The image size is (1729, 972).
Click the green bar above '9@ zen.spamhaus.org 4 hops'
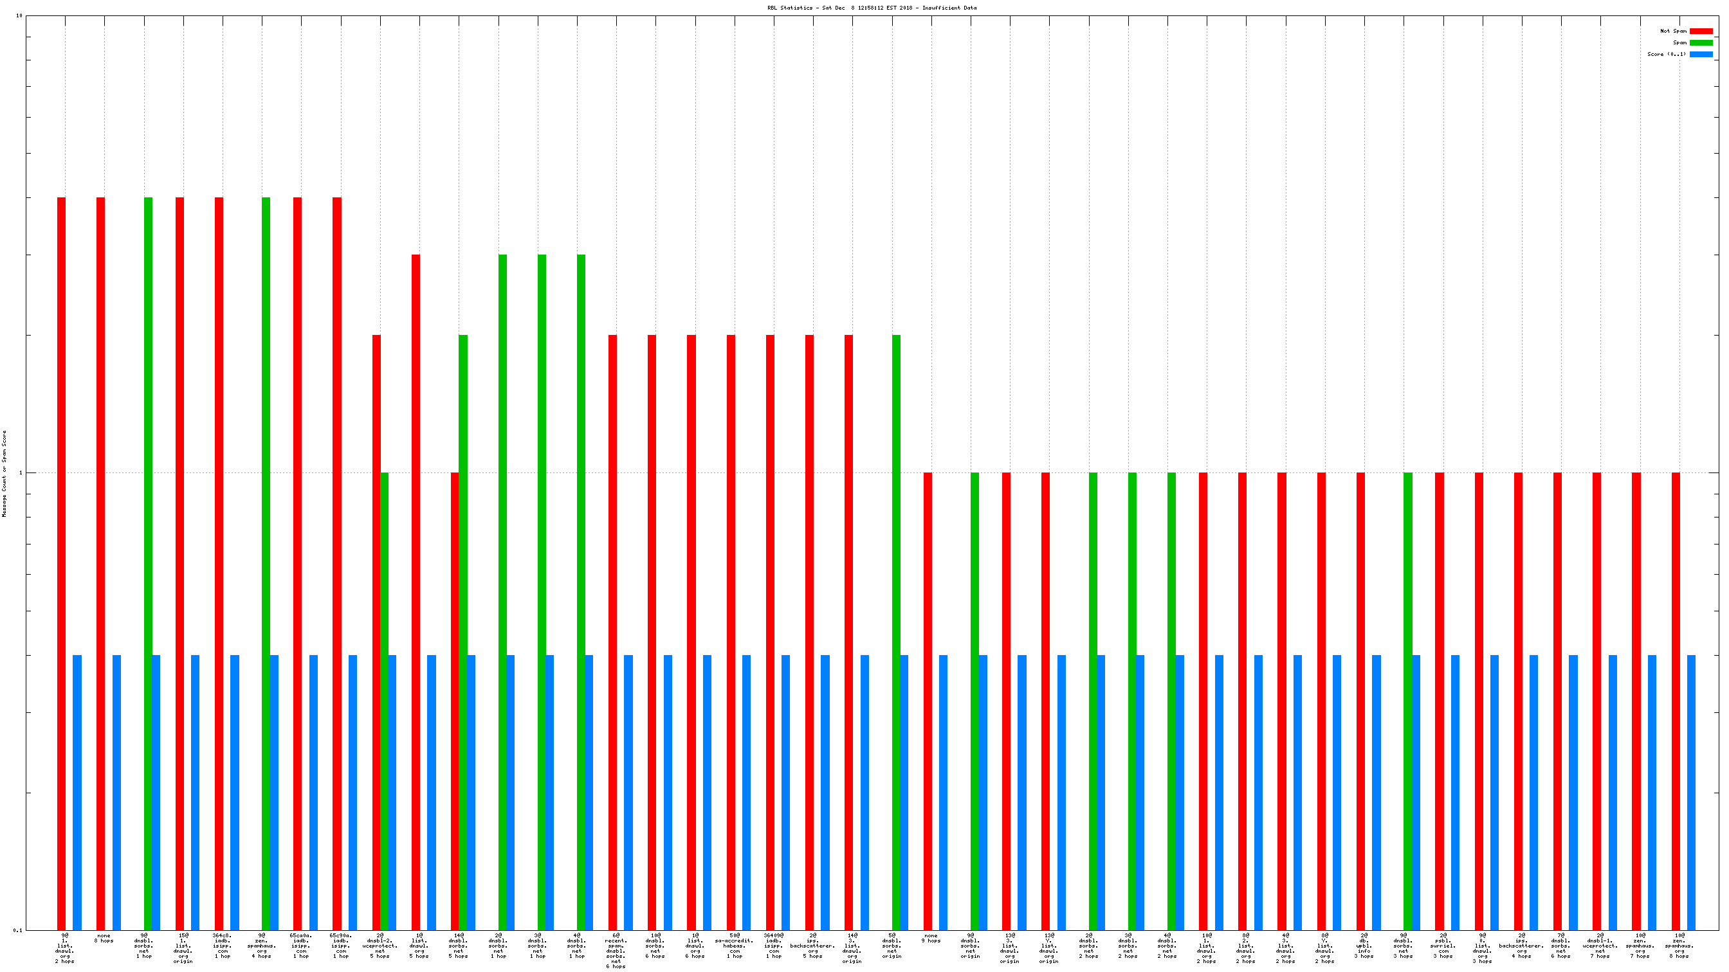click(x=266, y=564)
